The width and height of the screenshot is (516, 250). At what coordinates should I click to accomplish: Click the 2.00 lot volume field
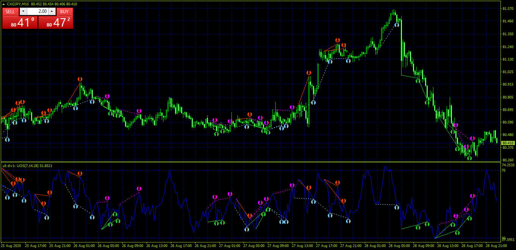pyautogui.click(x=38, y=11)
